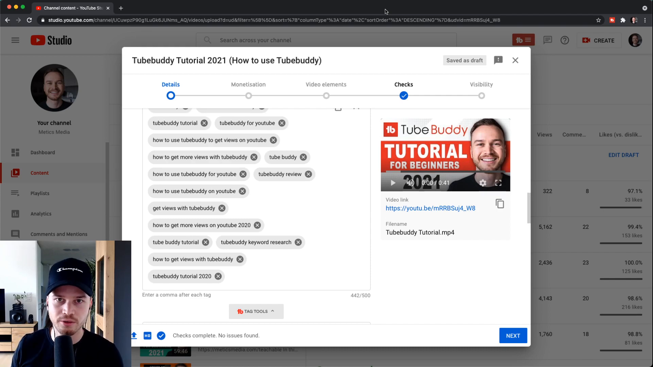
Task: Mute the video preview volume
Action: click(x=411, y=183)
